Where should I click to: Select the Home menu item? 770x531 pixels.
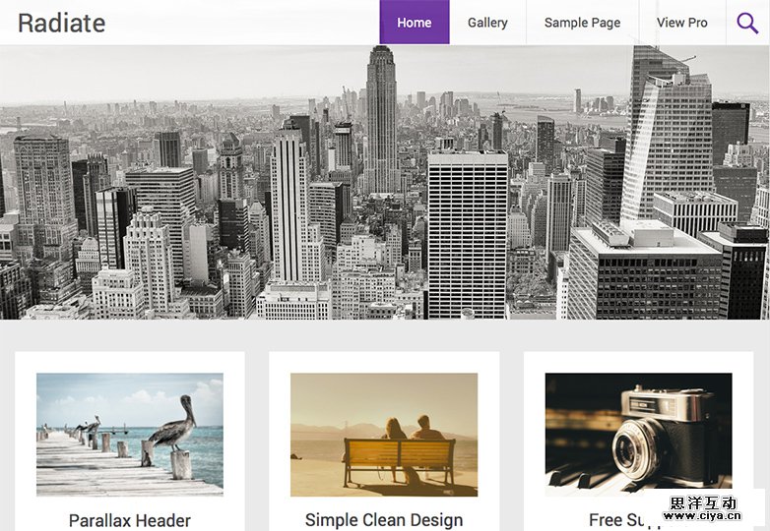point(415,23)
